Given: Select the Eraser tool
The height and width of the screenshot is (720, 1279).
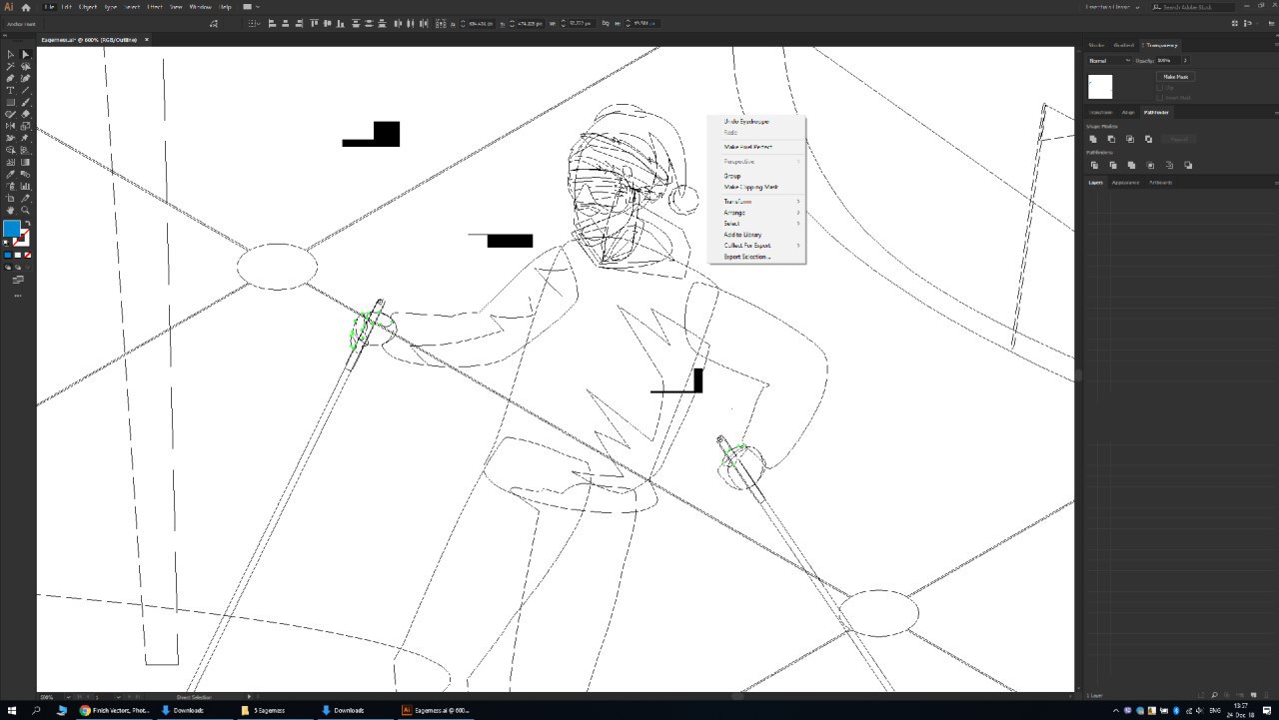Looking at the screenshot, I should coord(25,114).
